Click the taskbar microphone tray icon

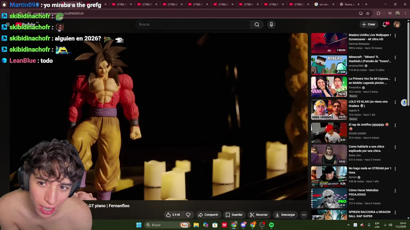(x=369, y=225)
